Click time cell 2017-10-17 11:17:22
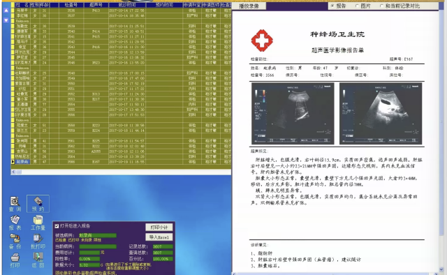The image size is (447, 275). click(x=126, y=89)
